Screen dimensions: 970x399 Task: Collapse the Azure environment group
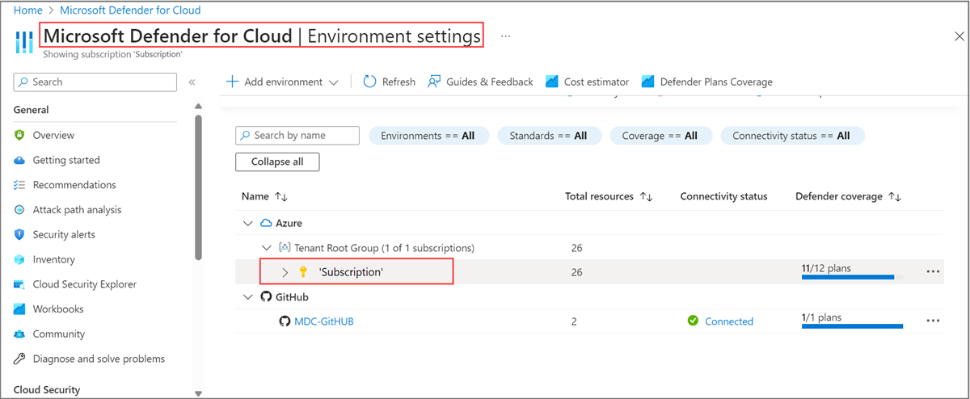click(247, 223)
